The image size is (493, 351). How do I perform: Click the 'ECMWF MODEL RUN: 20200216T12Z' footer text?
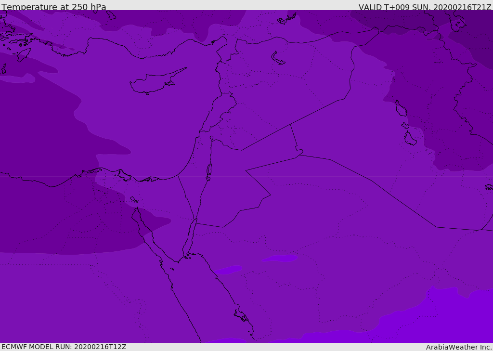[64, 347]
